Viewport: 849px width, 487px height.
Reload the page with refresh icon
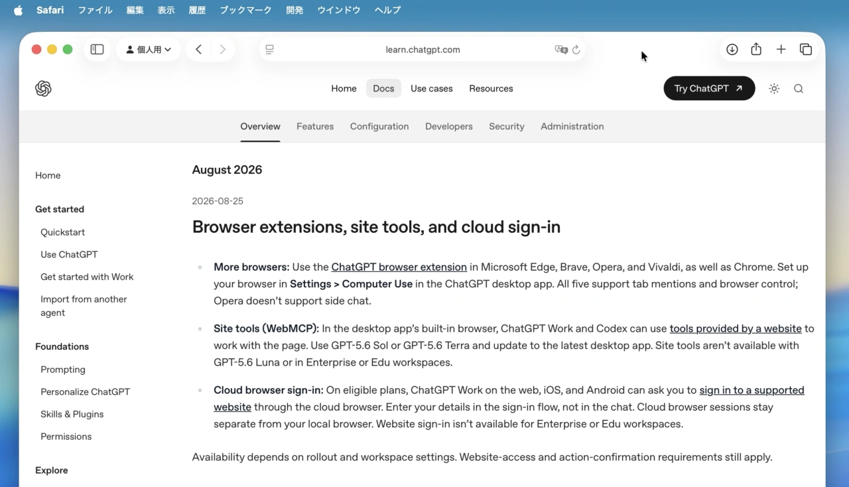tap(576, 49)
